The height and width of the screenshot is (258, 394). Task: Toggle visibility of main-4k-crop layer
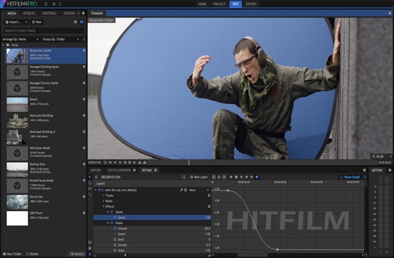pyautogui.click(x=99, y=190)
